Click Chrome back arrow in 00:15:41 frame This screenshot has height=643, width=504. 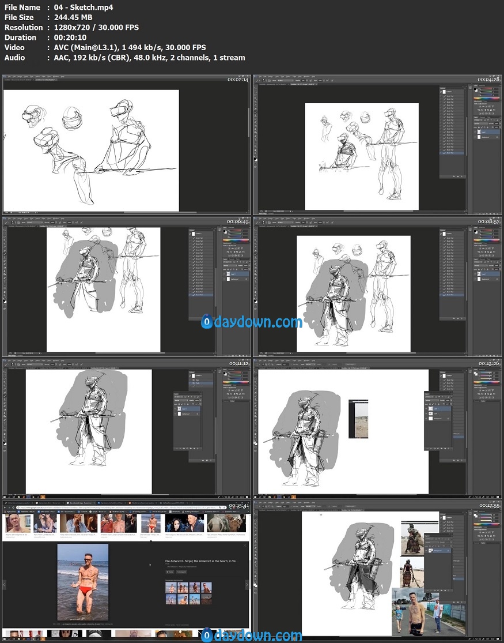(5, 507)
